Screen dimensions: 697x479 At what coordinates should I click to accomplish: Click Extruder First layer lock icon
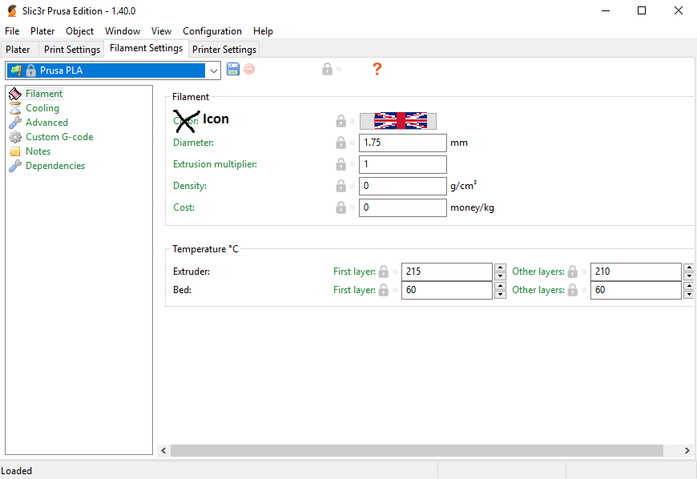384,272
